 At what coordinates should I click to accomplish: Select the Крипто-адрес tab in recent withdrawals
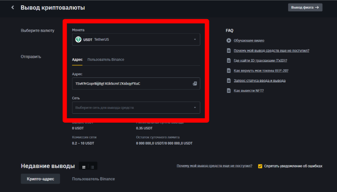40,179
